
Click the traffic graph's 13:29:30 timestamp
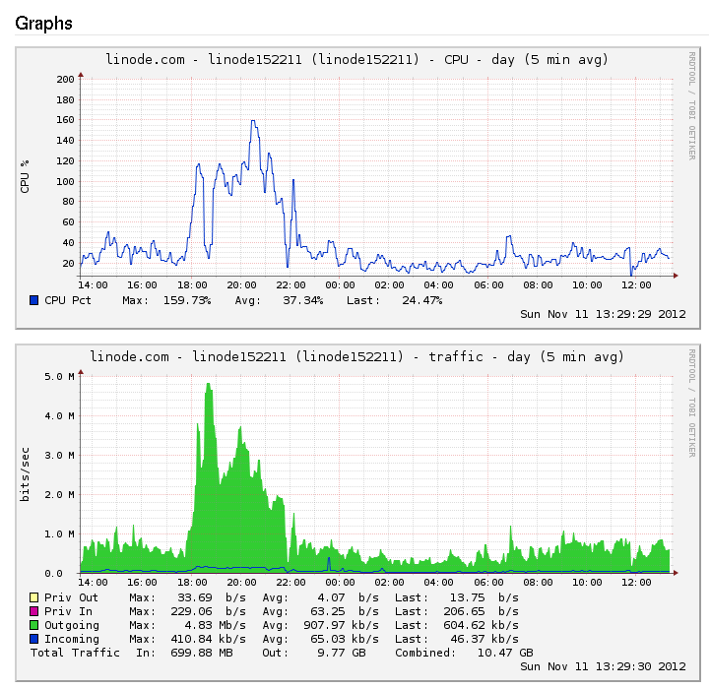603,666
